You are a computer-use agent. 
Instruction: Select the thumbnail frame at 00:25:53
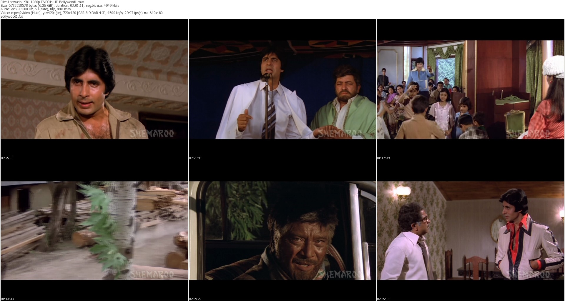[94, 89]
